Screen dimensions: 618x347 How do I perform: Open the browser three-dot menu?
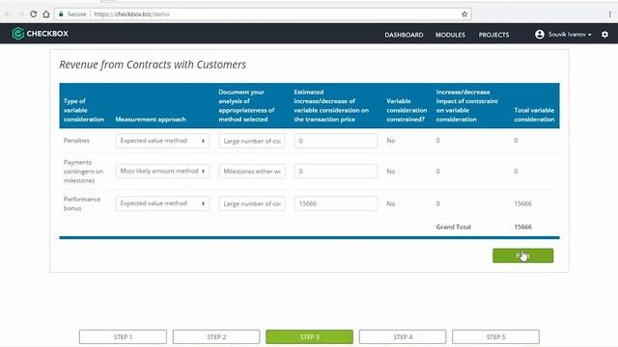(609, 14)
